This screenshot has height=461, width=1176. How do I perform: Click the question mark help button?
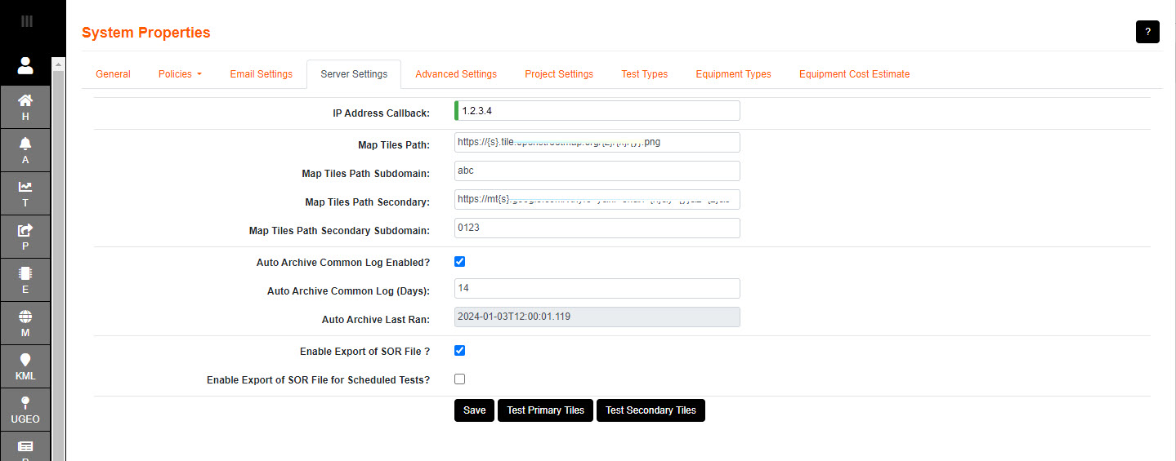[x=1147, y=32]
